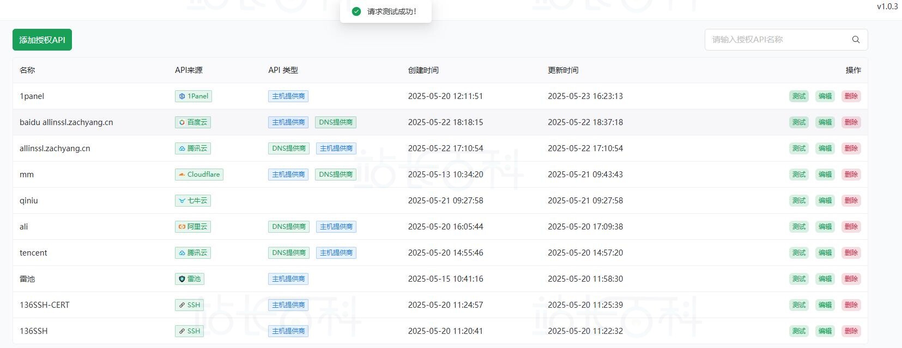Click the 腾讯云 tag in tencent row
902x348 pixels.
(193, 253)
